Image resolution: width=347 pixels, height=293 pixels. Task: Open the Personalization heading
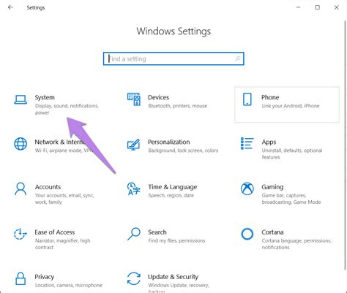click(x=169, y=142)
